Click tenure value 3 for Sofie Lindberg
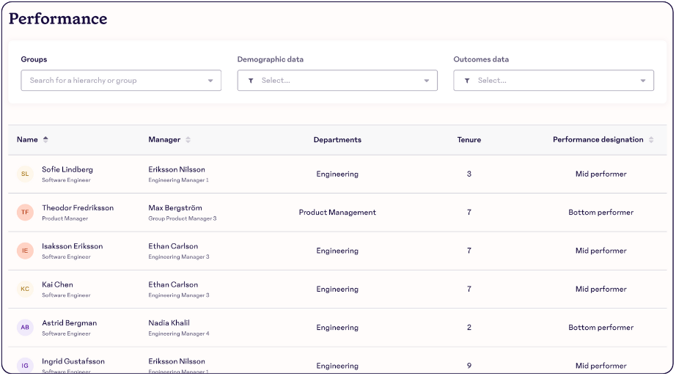676x376 pixels. tap(469, 174)
